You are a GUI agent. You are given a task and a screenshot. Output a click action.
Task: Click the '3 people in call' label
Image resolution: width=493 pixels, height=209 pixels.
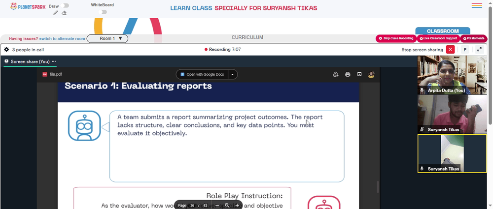pos(28,50)
